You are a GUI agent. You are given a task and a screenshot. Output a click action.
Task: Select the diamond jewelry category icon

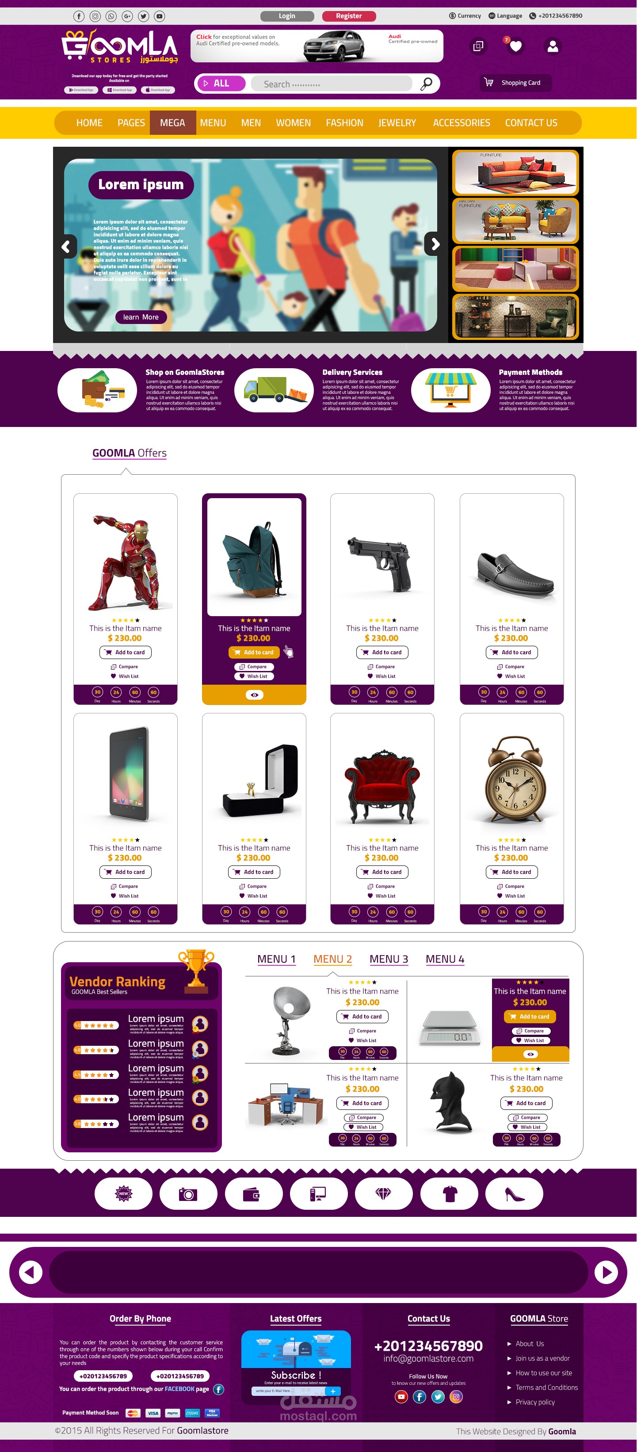point(383,1193)
